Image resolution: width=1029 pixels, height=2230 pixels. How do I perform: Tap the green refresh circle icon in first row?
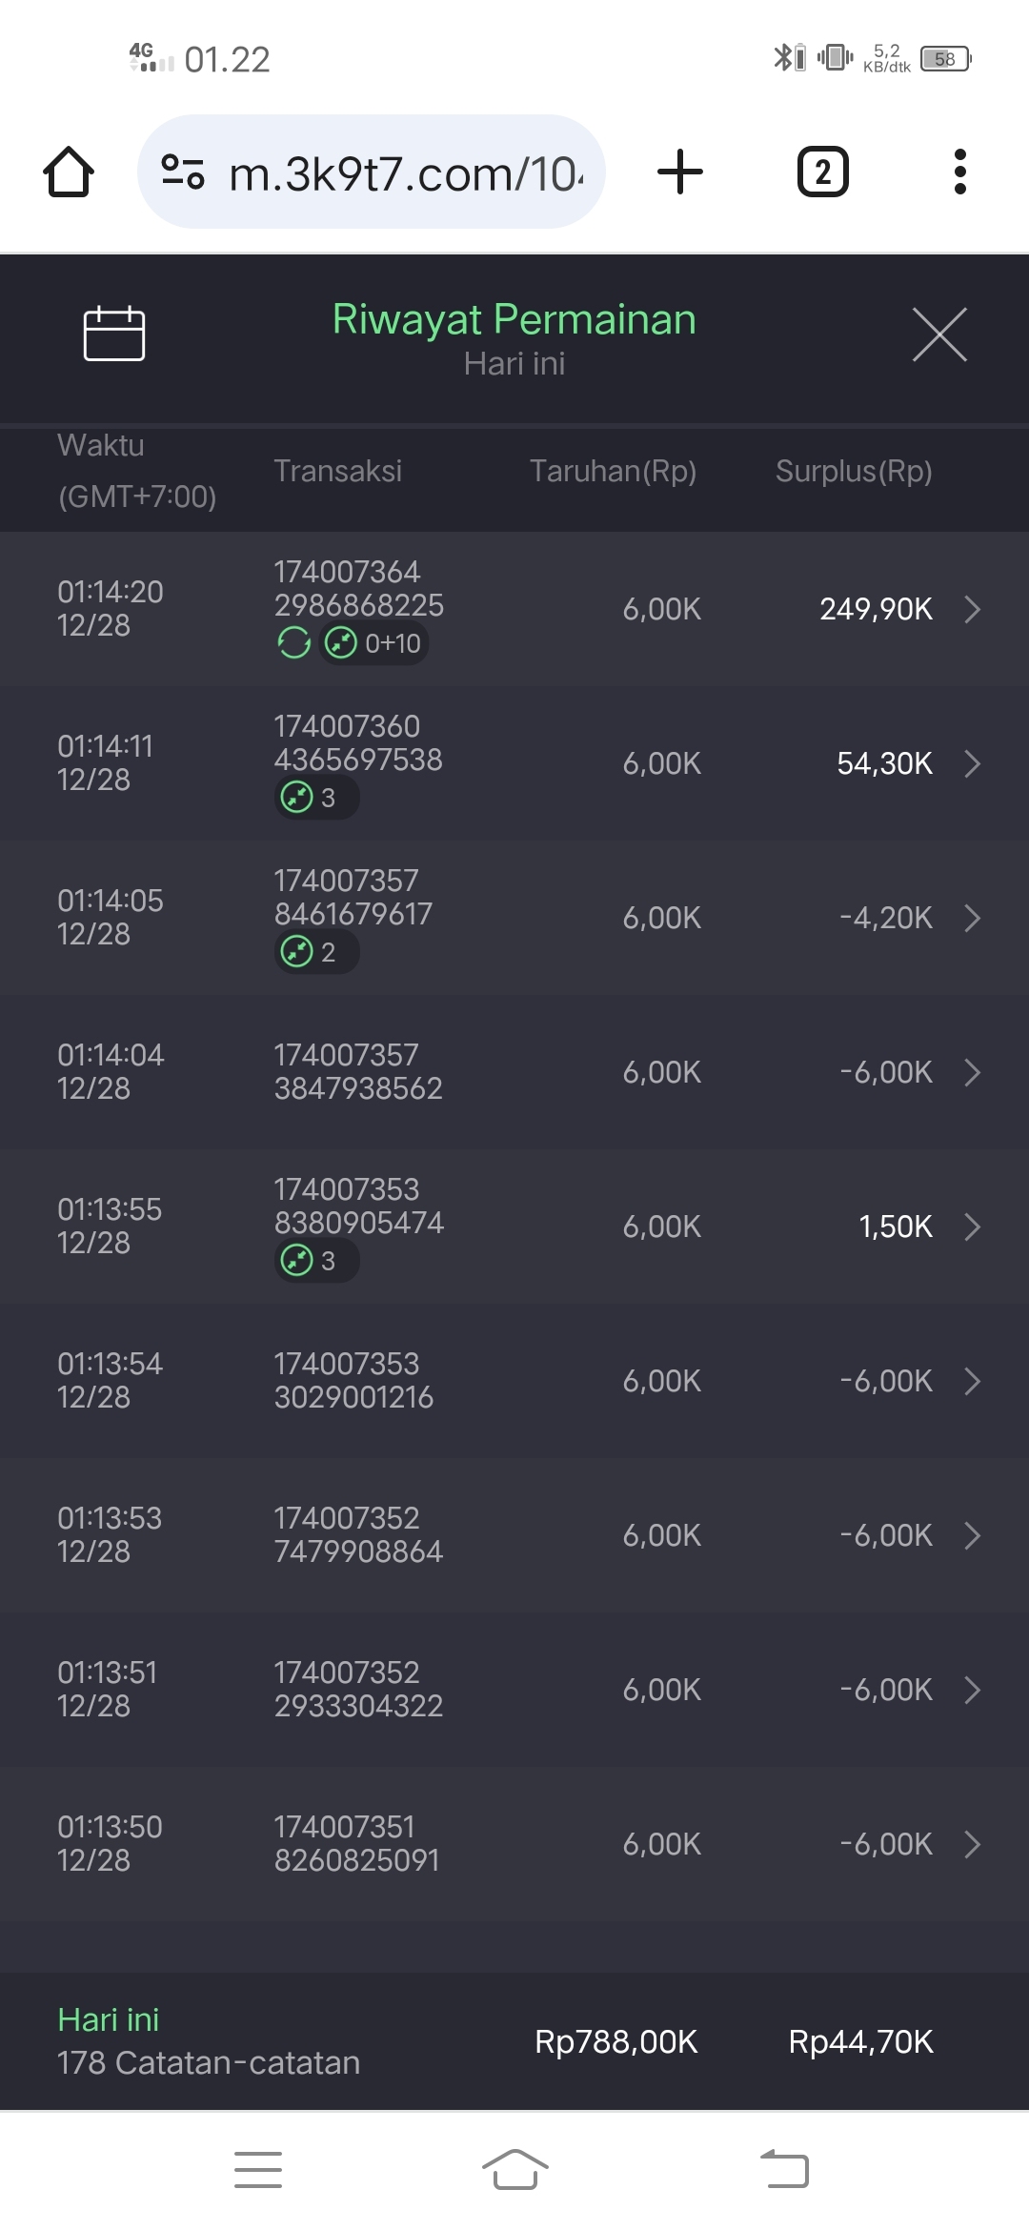(294, 643)
